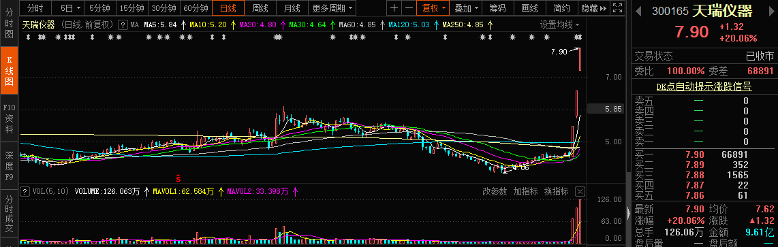Open the 复权 adjustment dropdown

pyautogui.click(x=433, y=8)
